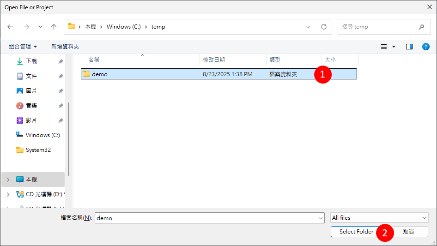Select 本機 in the breadcrumb path

click(x=91, y=27)
